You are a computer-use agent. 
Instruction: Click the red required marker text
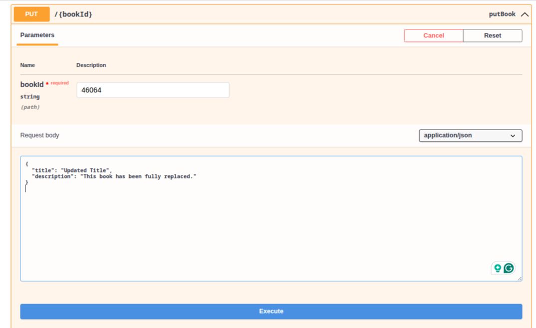coord(59,83)
